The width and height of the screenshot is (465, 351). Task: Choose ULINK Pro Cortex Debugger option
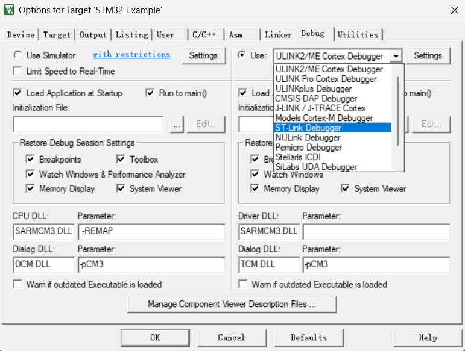332,79
